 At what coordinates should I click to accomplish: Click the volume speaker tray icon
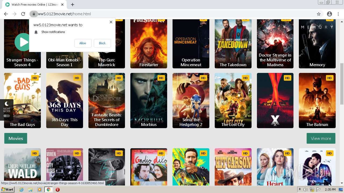click(x=306, y=190)
